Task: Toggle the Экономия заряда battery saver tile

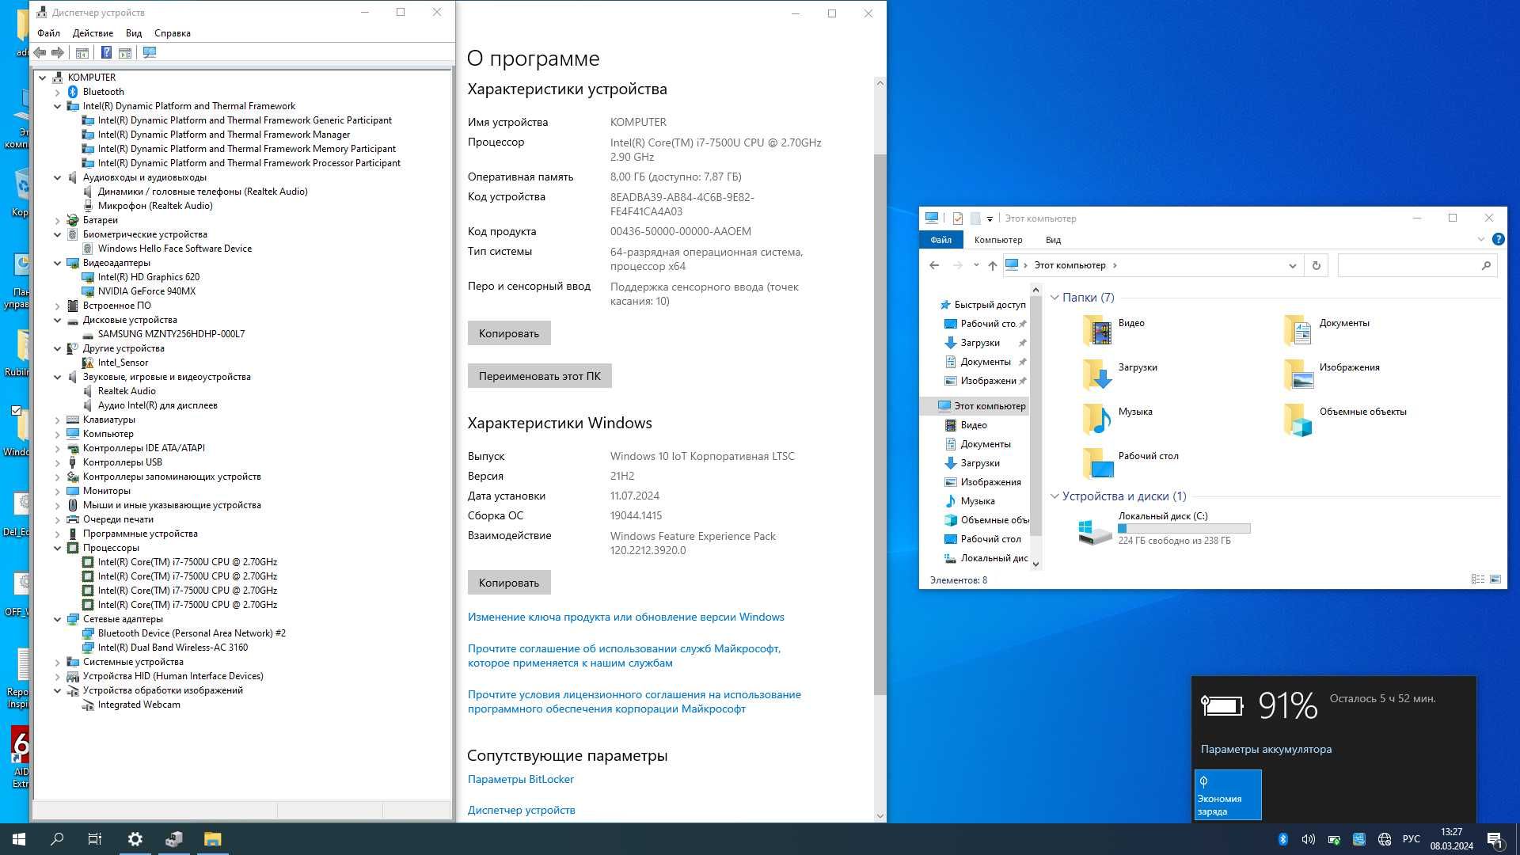Action: point(1227,795)
